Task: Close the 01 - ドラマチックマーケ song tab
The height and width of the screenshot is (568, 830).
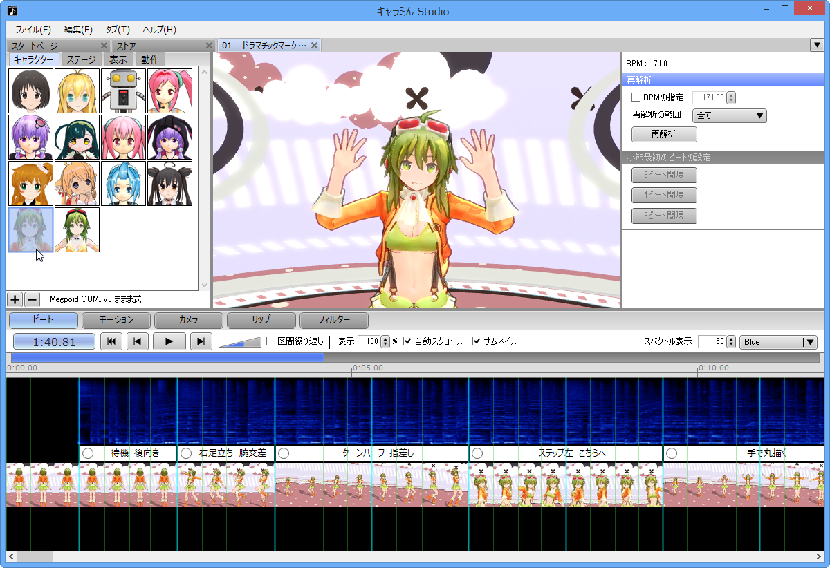Action: coord(314,46)
